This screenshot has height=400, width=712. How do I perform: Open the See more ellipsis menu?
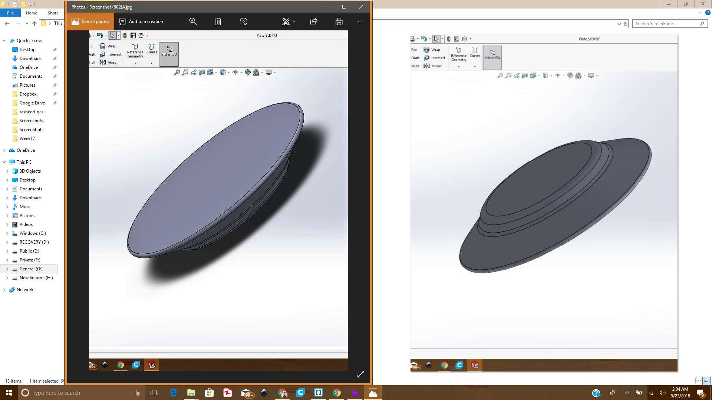(x=360, y=21)
